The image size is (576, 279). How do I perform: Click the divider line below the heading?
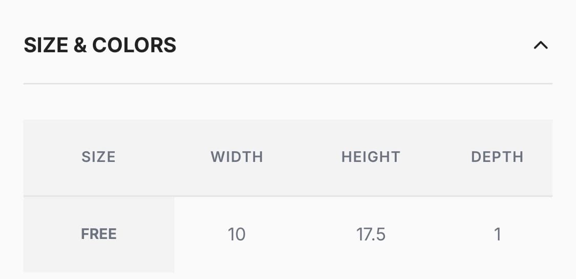tap(288, 83)
